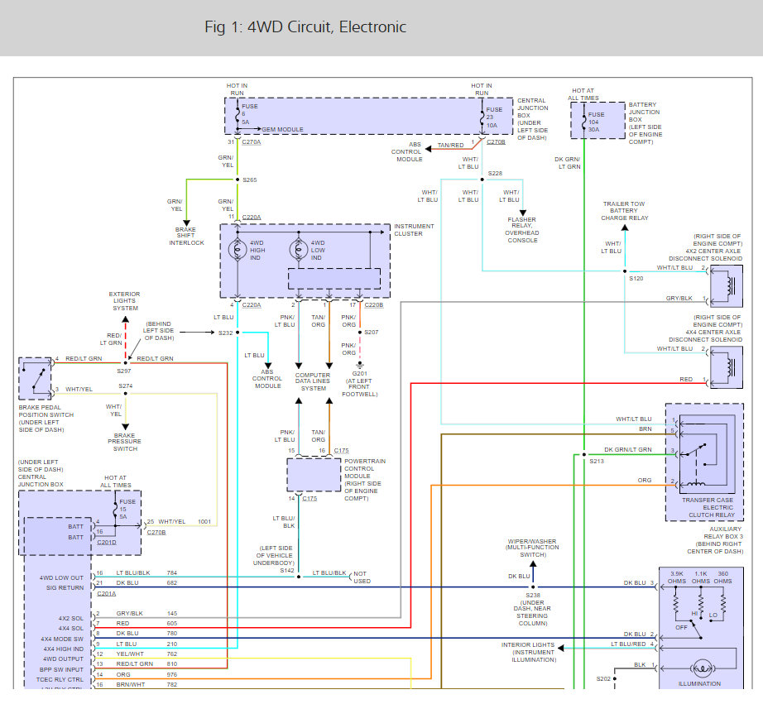Click the '4X4 MODE SW' pin label
The width and height of the screenshot is (763, 704).
coord(62,639)
